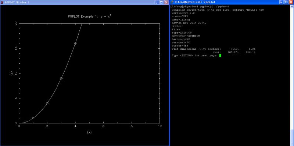
Task: Maximize the PGPLOT Window 1
Action: (161, 3)
